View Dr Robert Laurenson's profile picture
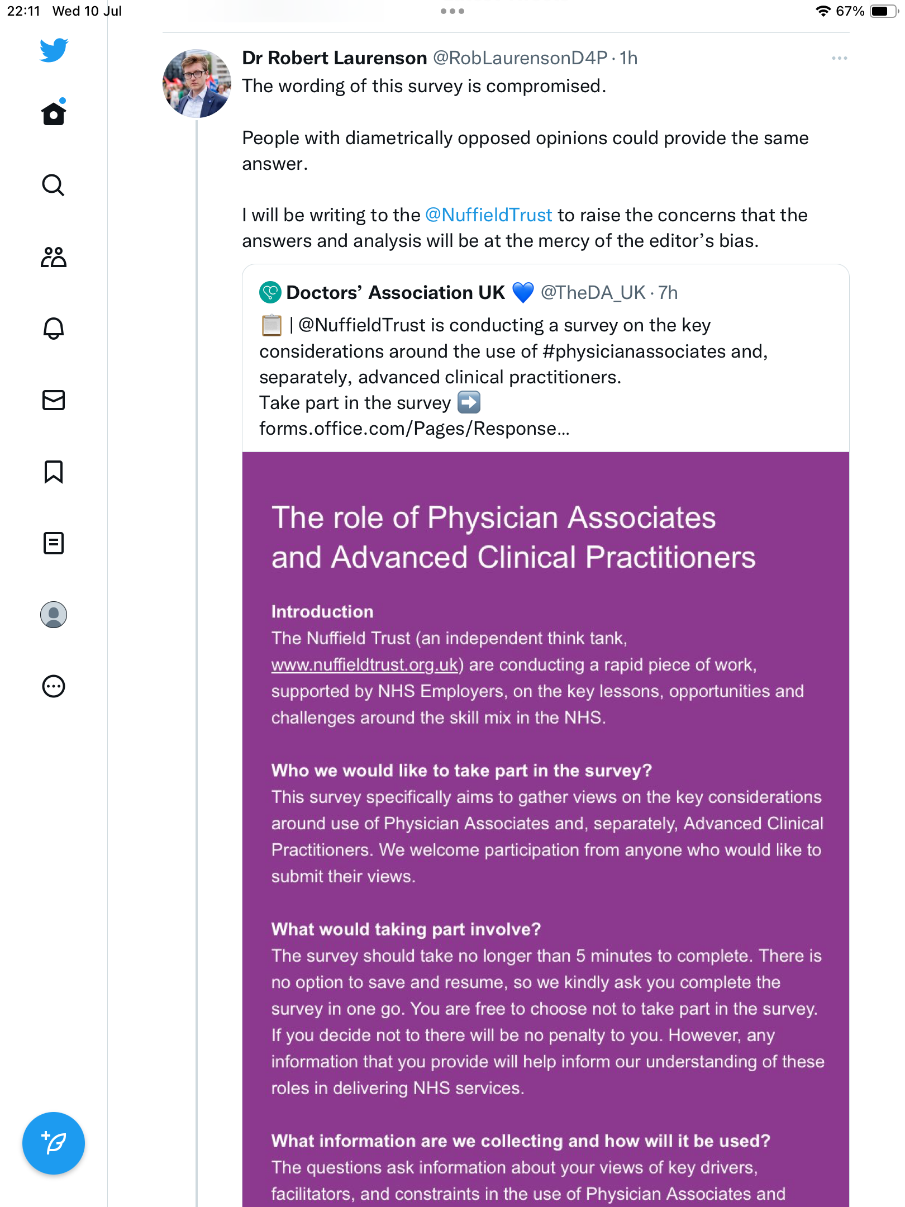The image size is (905, 1207). point(197,84)
